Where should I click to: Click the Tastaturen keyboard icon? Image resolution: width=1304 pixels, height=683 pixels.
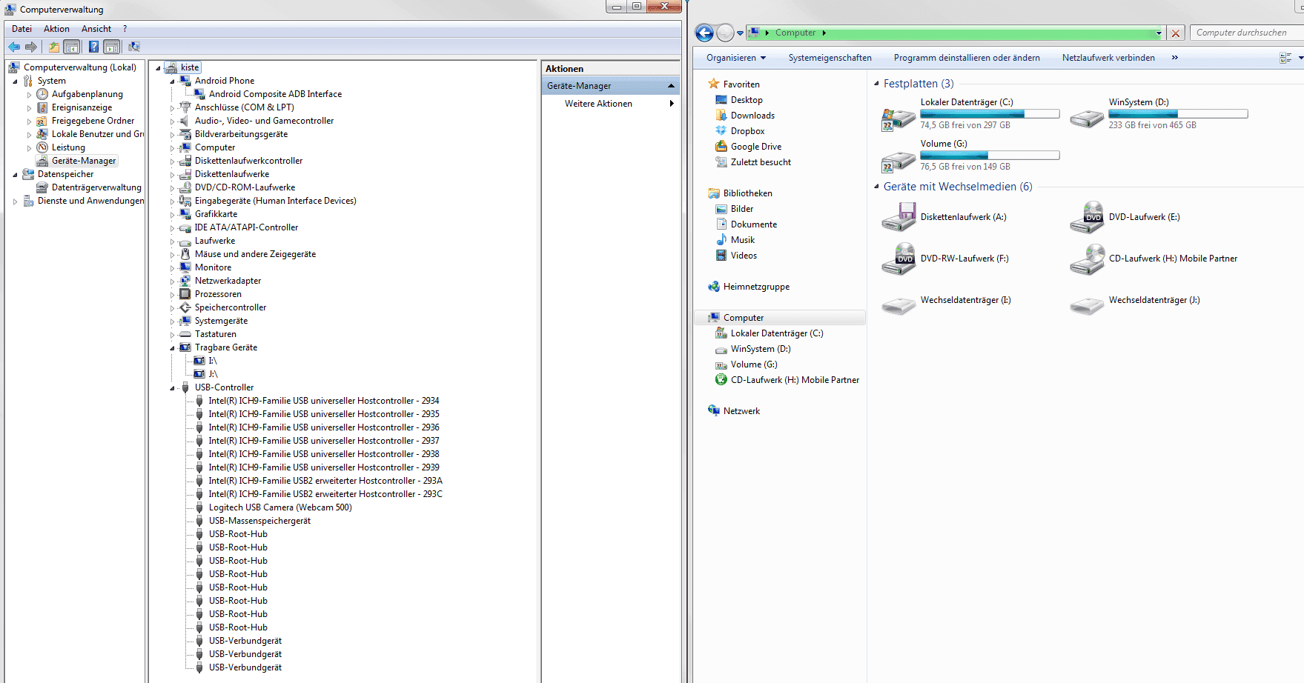coord(185,334)
